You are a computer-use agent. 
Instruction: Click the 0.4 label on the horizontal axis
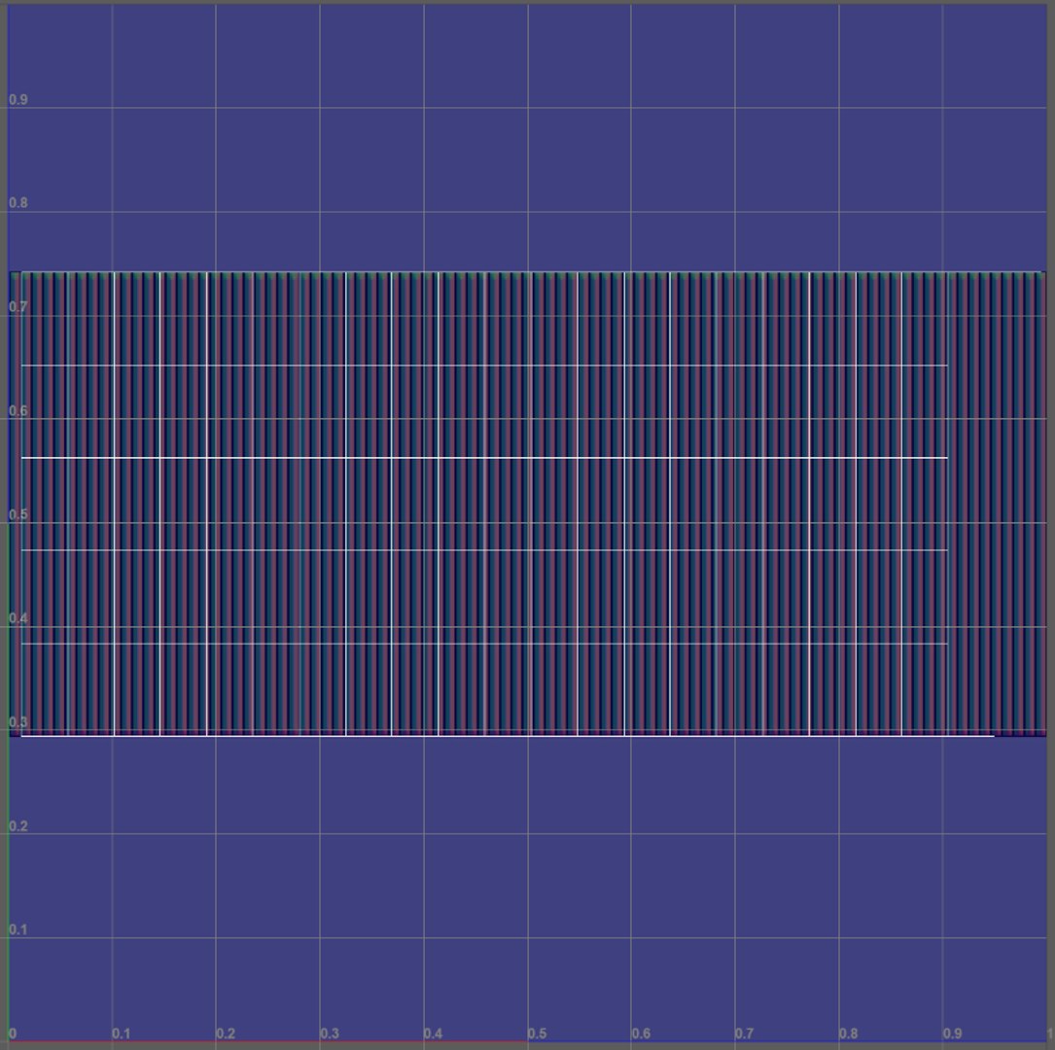click(433, 1033)
